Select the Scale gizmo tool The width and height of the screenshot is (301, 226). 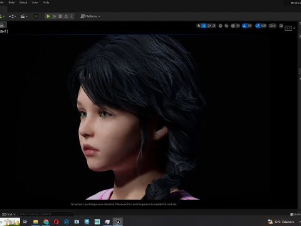click(x=214, y=26)
